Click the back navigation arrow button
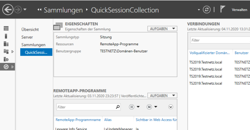The width and height of the screenshot is (250, 130). tap(8, 10)
